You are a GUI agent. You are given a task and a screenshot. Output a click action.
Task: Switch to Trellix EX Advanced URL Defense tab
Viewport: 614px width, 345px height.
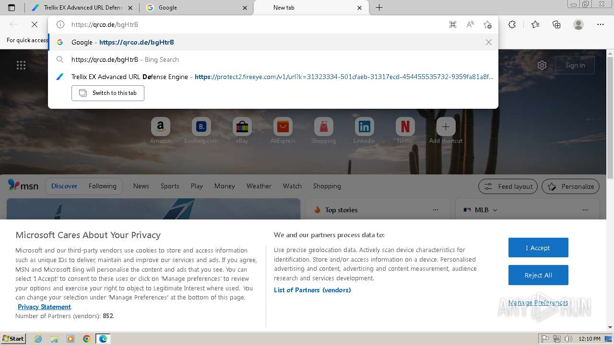pos(77,8)
